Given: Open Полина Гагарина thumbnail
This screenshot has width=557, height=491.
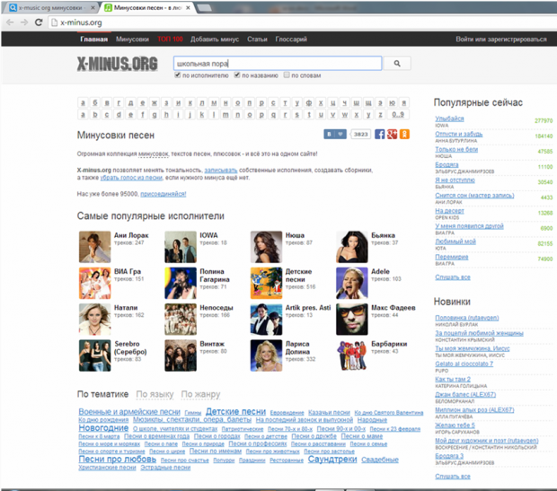Looking at the screenshot, I should [x=181, y=283].
